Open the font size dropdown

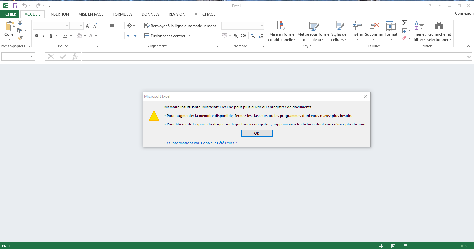(81, 26)
